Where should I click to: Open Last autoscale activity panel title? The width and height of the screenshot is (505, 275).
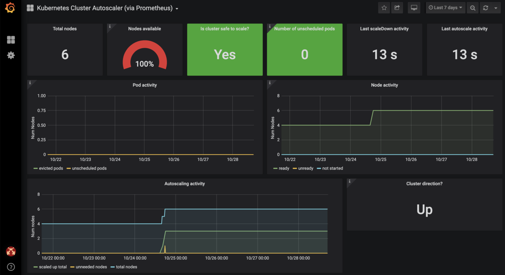465,29
